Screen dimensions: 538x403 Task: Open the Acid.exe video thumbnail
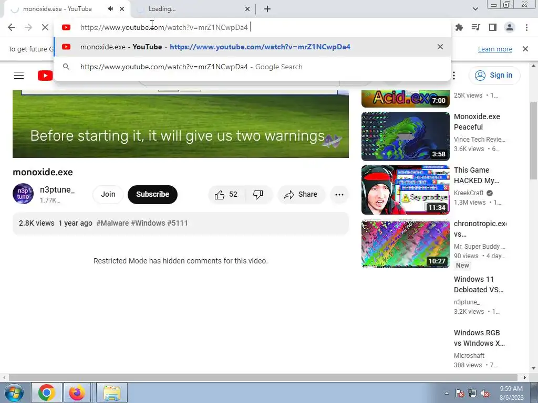coord(405,99)
